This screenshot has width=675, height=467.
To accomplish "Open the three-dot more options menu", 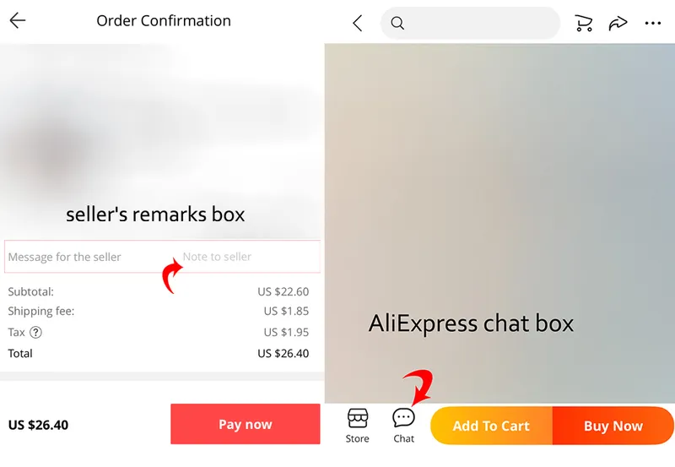I will [x=652, y=24].
